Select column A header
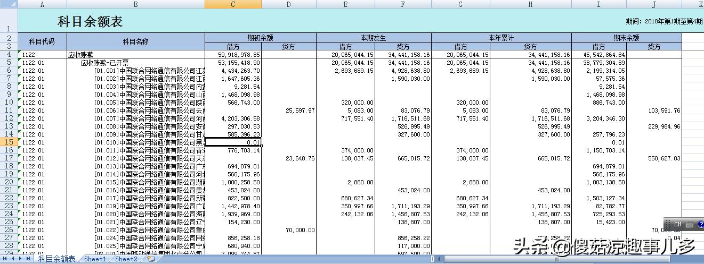Image resolution: width=704 pixels, height=264 pixels. point(42,4)
